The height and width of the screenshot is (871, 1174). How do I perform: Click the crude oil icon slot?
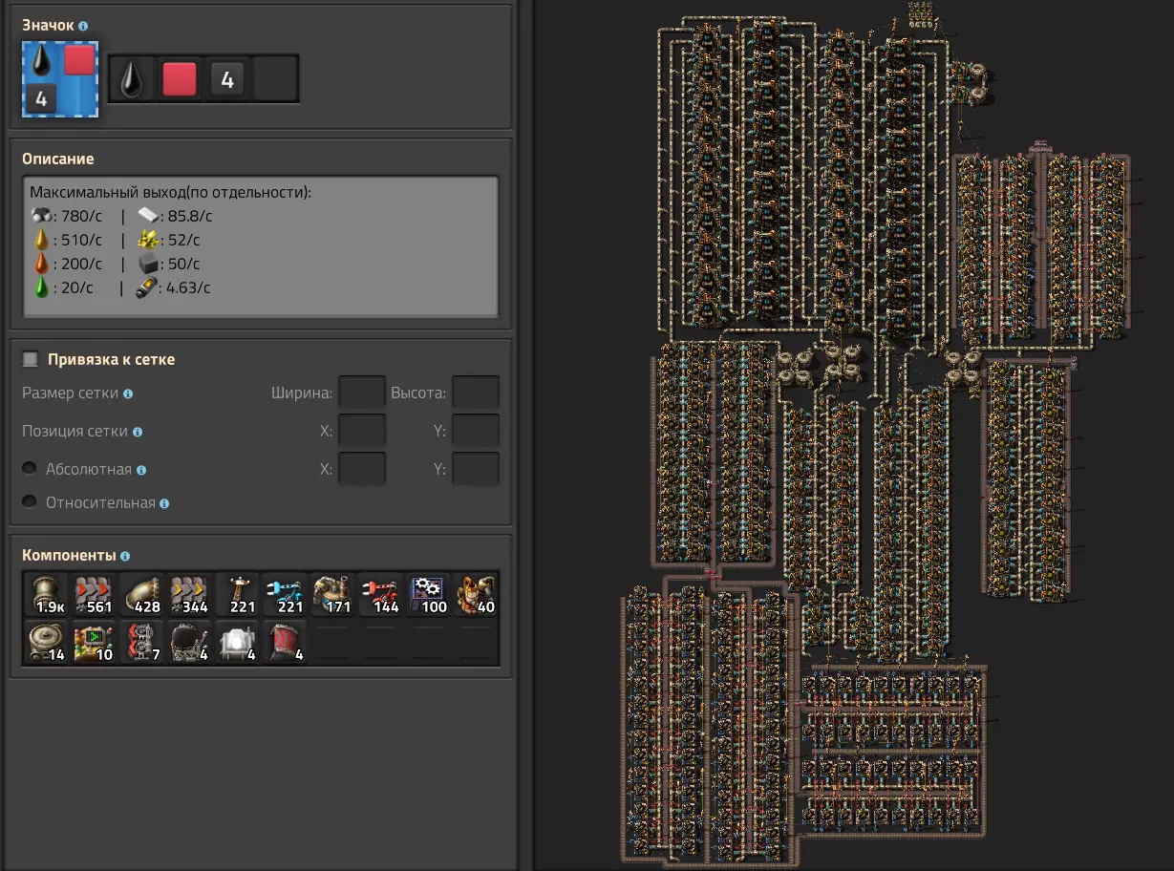[132, 78]
